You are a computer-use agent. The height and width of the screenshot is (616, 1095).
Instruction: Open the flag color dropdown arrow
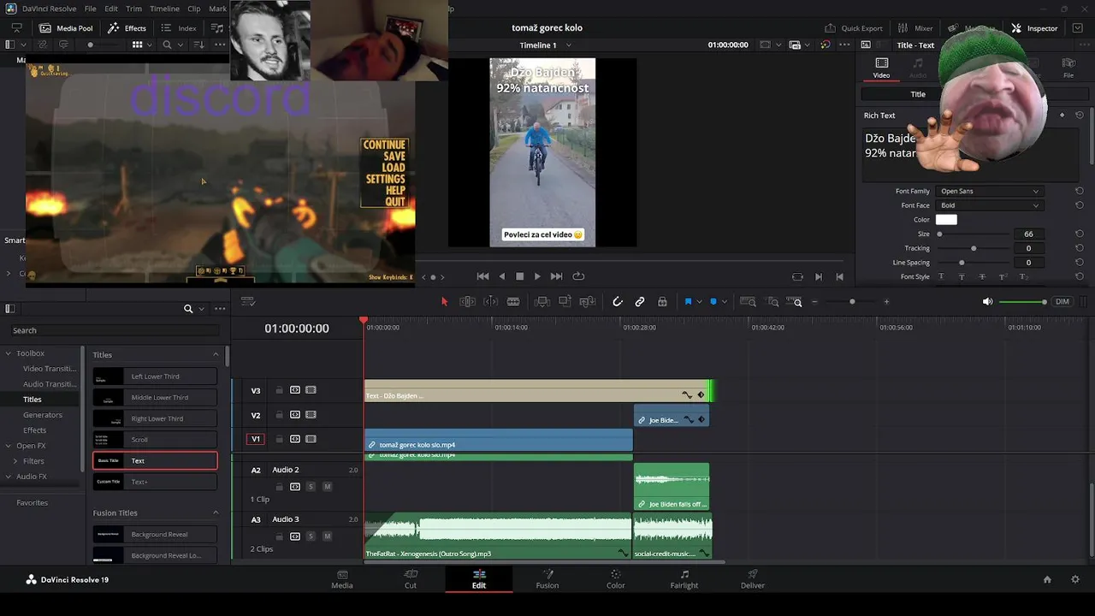[699, 302]
